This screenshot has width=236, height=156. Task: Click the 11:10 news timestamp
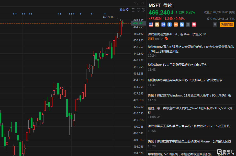tap(152, 100)
